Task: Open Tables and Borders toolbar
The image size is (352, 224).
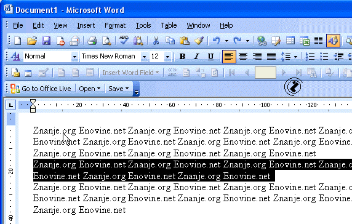Action: [x=276, y=41]
